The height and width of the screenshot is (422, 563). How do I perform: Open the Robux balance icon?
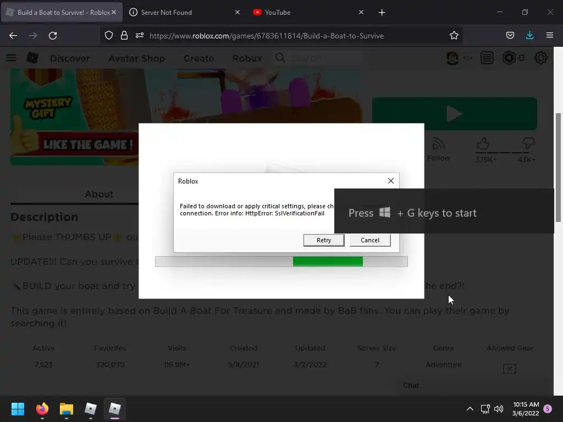[509, 58]
